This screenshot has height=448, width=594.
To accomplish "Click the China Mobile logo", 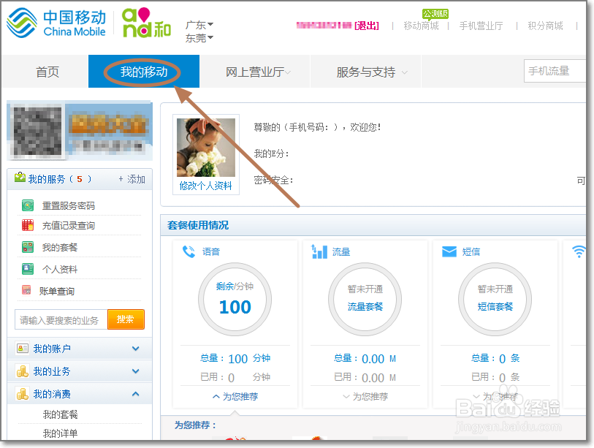I will (55, 22).
